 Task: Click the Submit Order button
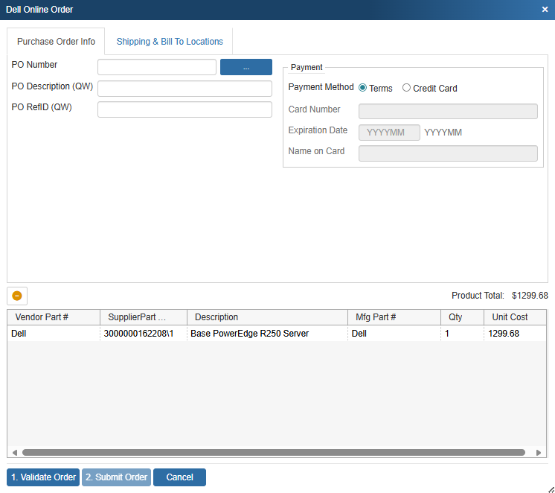116,477
